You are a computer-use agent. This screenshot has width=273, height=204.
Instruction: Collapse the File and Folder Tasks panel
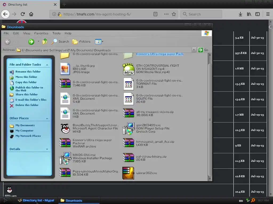[x=47, y=65]
